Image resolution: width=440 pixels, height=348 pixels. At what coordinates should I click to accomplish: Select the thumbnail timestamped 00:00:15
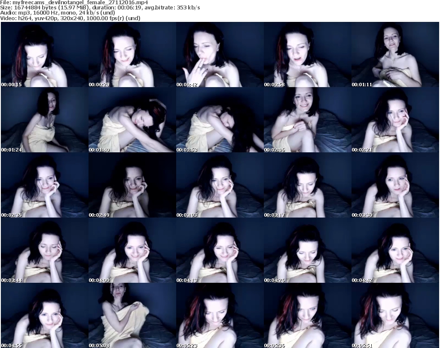coord(45,54)
